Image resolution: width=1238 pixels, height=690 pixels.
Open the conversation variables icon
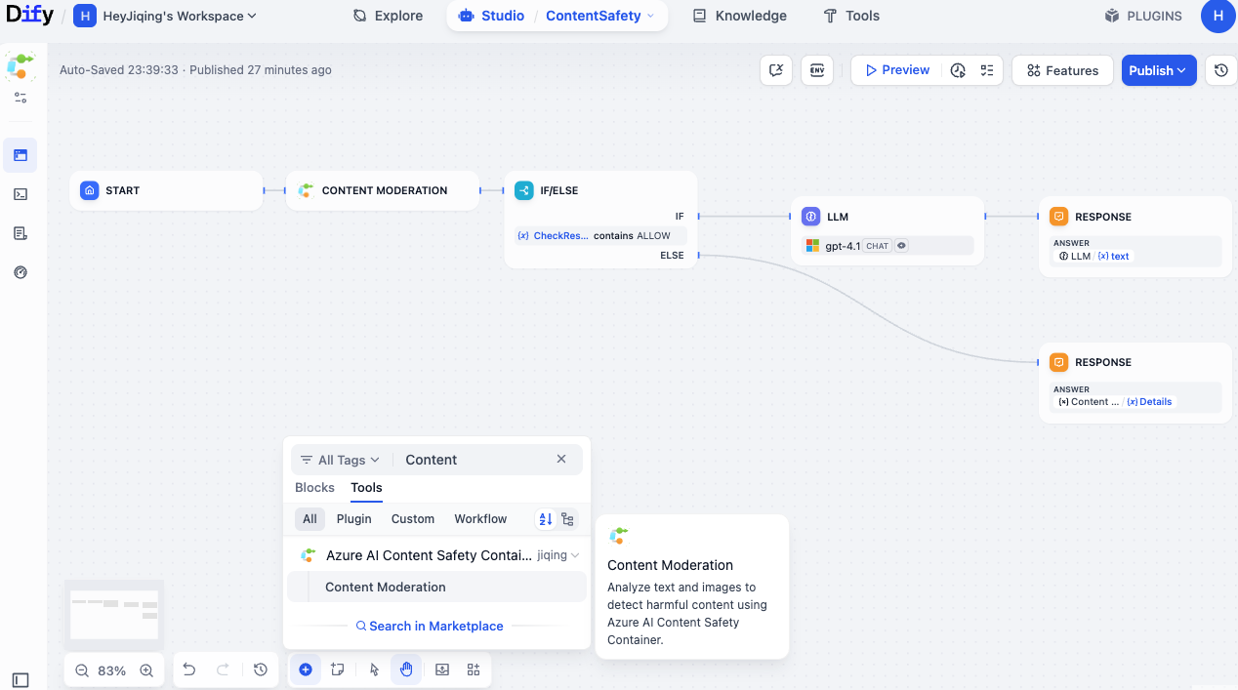click(776, 70)
